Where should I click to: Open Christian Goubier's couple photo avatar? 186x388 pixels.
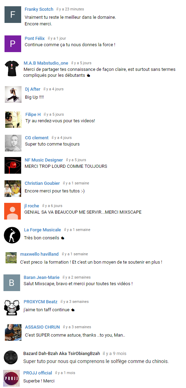pyautogui.click(x=13, y=189)
